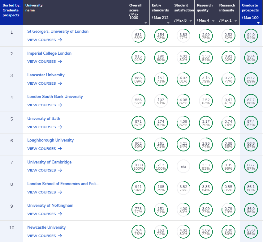This screenshot has height=242, width=263.
Task: Click the Overall score sort arrow
Action: click(x=146, y=23)
